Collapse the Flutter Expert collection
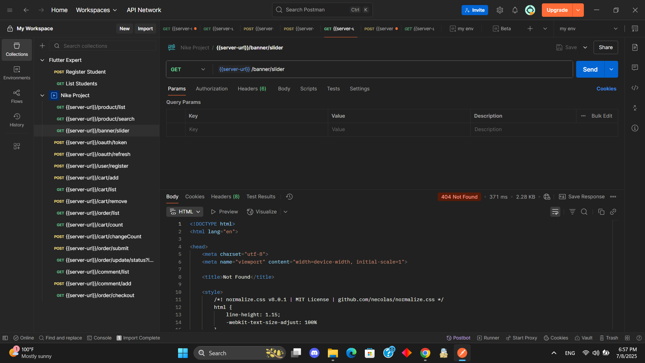Viewport: 645px width, 363px height. coord(42,60)
